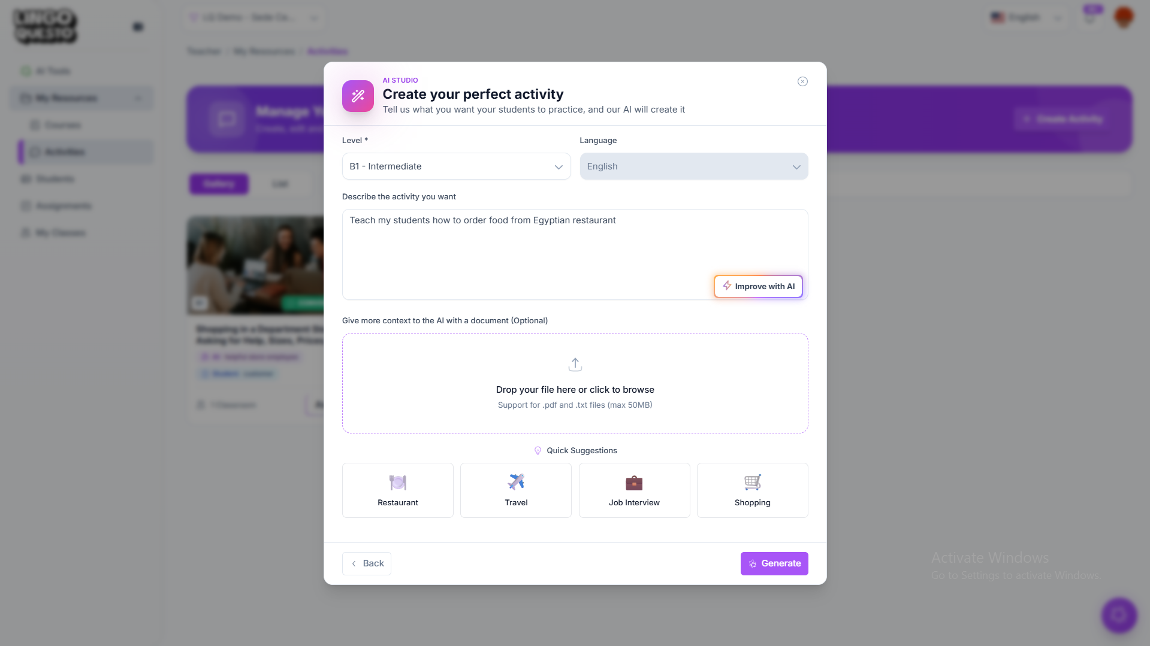1150x646 pixels.
Task: Open the user avatar in the top bar
Action: point(1124,17)
